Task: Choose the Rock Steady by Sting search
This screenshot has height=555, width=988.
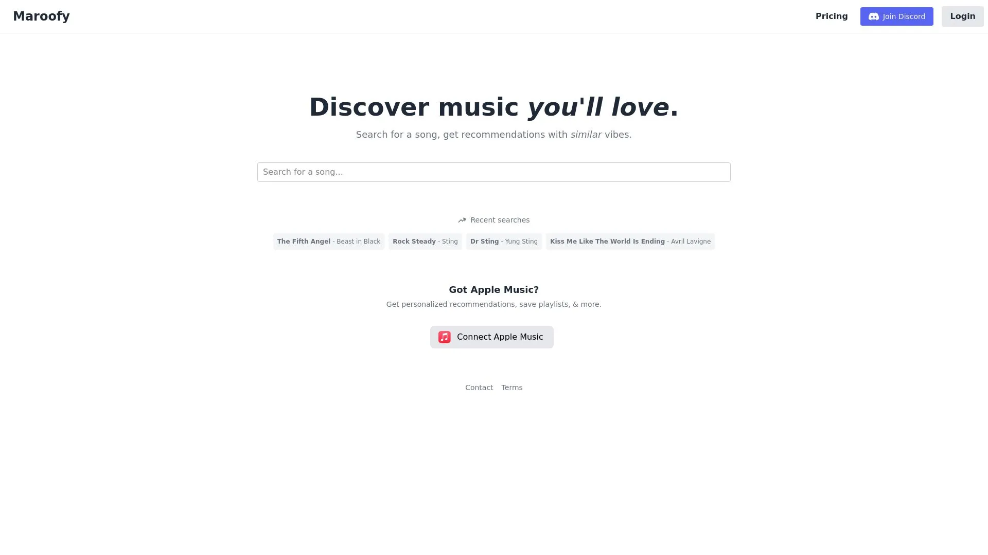Action: click(x=425, y=242)
